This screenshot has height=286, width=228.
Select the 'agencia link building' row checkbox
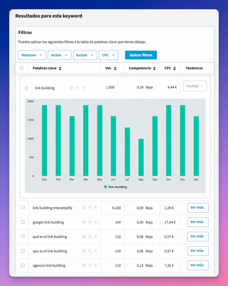23,265
